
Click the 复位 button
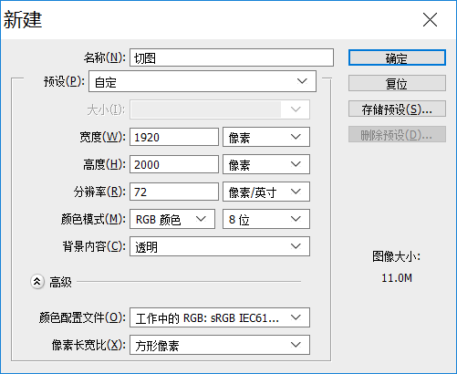click(397, 83)
